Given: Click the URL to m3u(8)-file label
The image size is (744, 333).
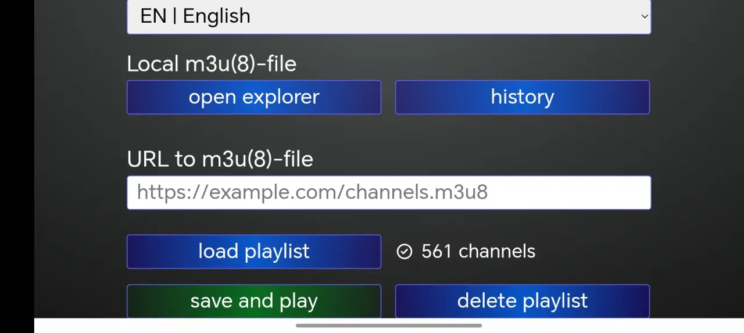Looking at the screenshot, I should [220, 159].
